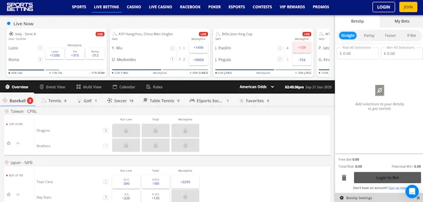Open the Calendar view
423x202 pixels.
click(124, 87)
